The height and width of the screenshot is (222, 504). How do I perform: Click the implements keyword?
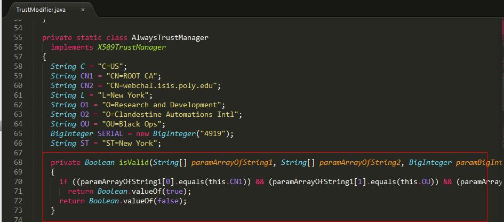click(x=73, y=47)
